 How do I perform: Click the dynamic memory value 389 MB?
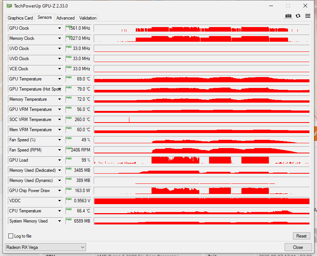tap(79, 180)
